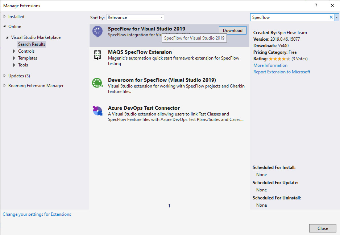Collapse the Online category
The image size is (340, 235).
tap(4, 26)
